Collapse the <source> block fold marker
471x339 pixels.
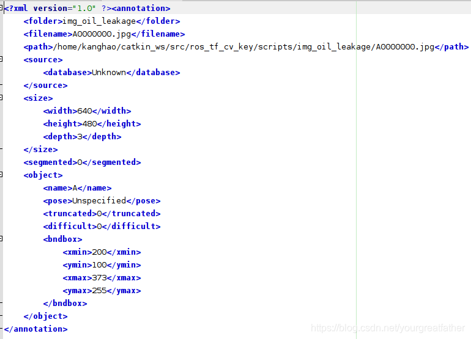point(1,59)
